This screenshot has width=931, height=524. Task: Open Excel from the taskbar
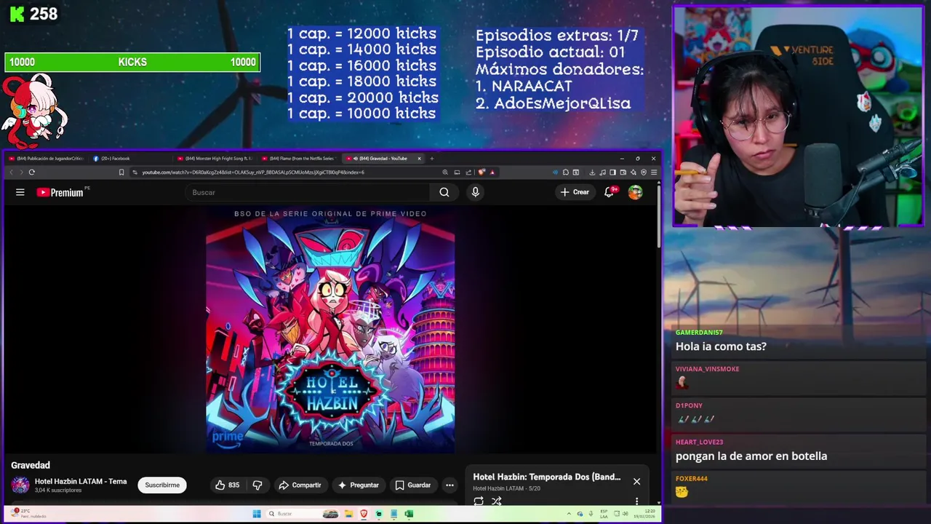(x=409, y=514)
